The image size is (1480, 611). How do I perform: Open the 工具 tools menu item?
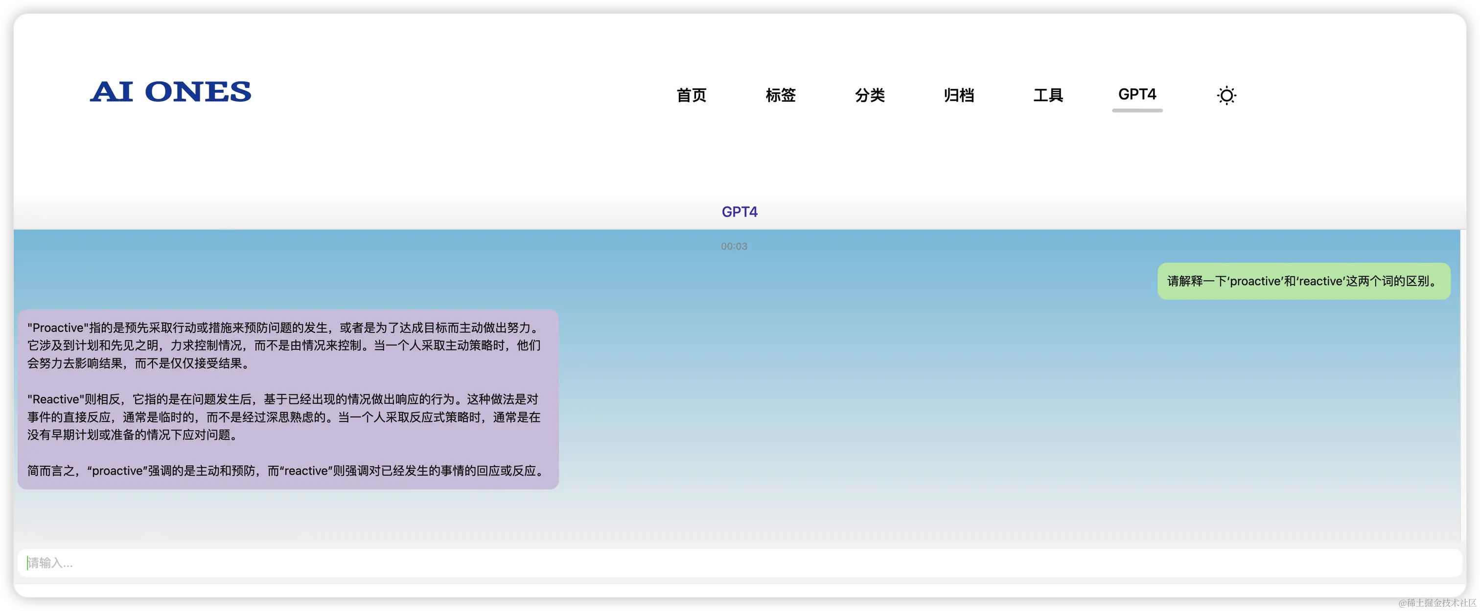coord(1048,95)
